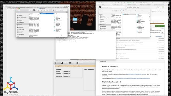
Task: Select gradlew.bat file in left Finder
Action: click(x=58, y=23)
